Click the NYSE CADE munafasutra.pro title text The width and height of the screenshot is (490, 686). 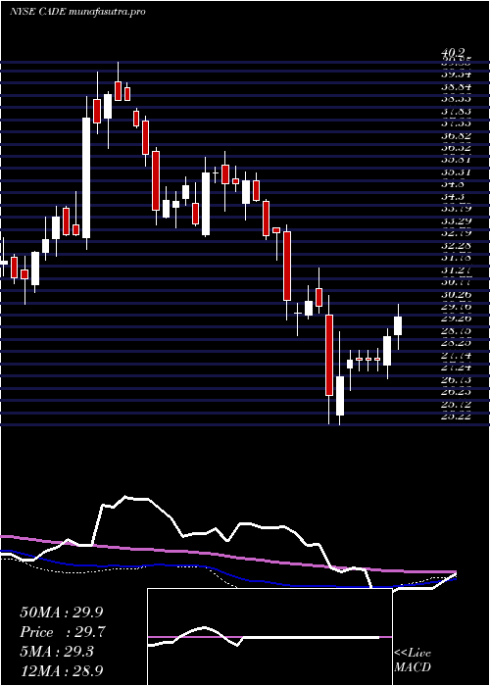tap(77, 12)
